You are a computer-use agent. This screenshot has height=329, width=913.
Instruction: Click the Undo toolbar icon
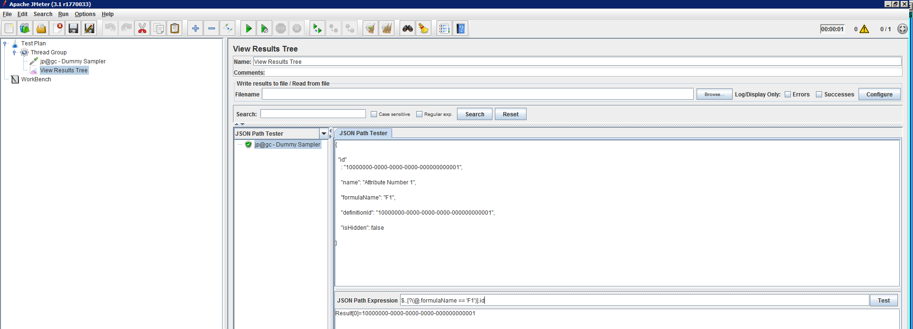click(x=110, y=28)
